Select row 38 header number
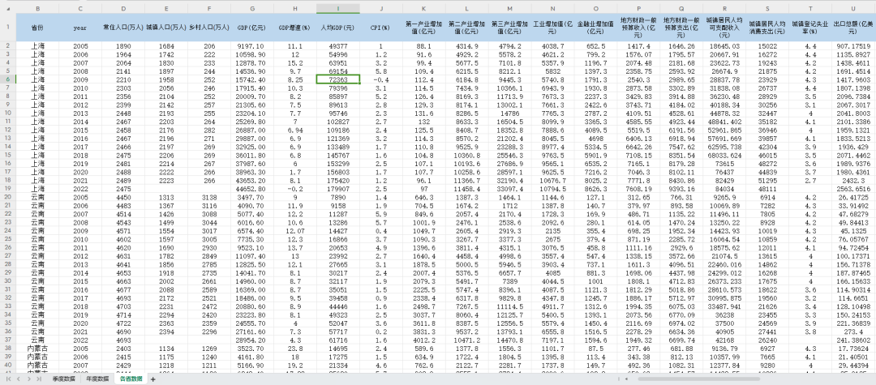 click(x=8, y=348)
